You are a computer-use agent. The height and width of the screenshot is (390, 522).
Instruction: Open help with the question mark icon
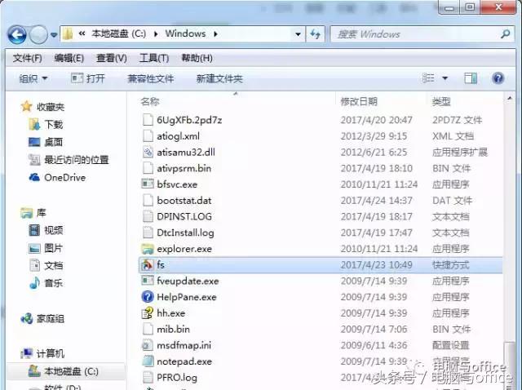[498, 78]
